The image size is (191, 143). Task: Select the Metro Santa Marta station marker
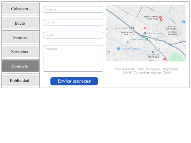tap(145, 33)
